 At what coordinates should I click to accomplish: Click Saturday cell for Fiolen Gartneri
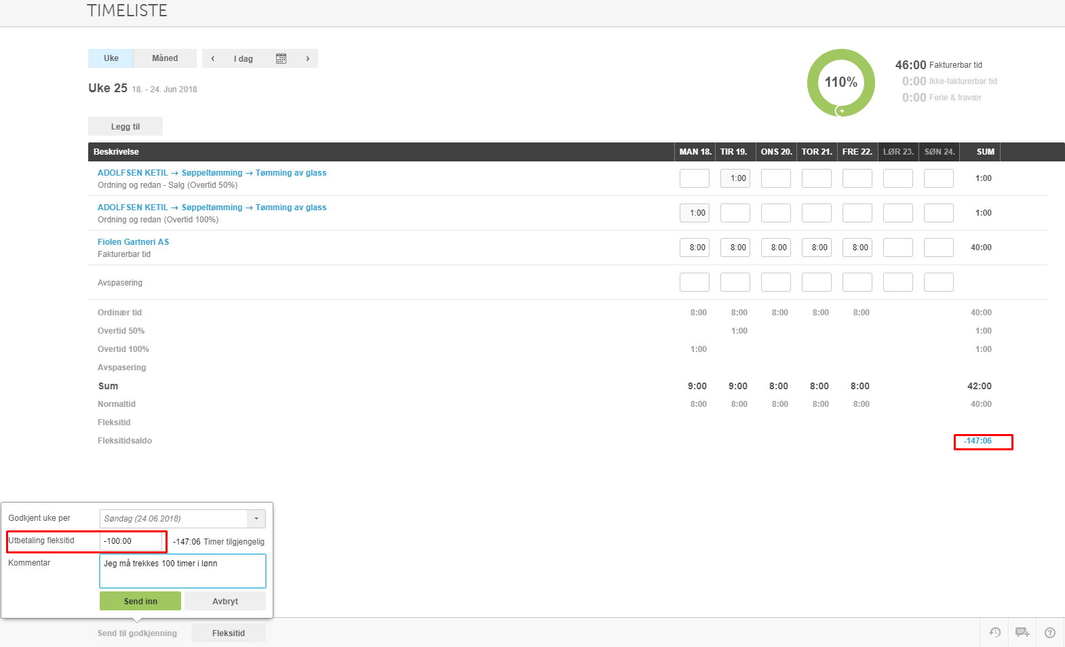click(x=898, y=248)
